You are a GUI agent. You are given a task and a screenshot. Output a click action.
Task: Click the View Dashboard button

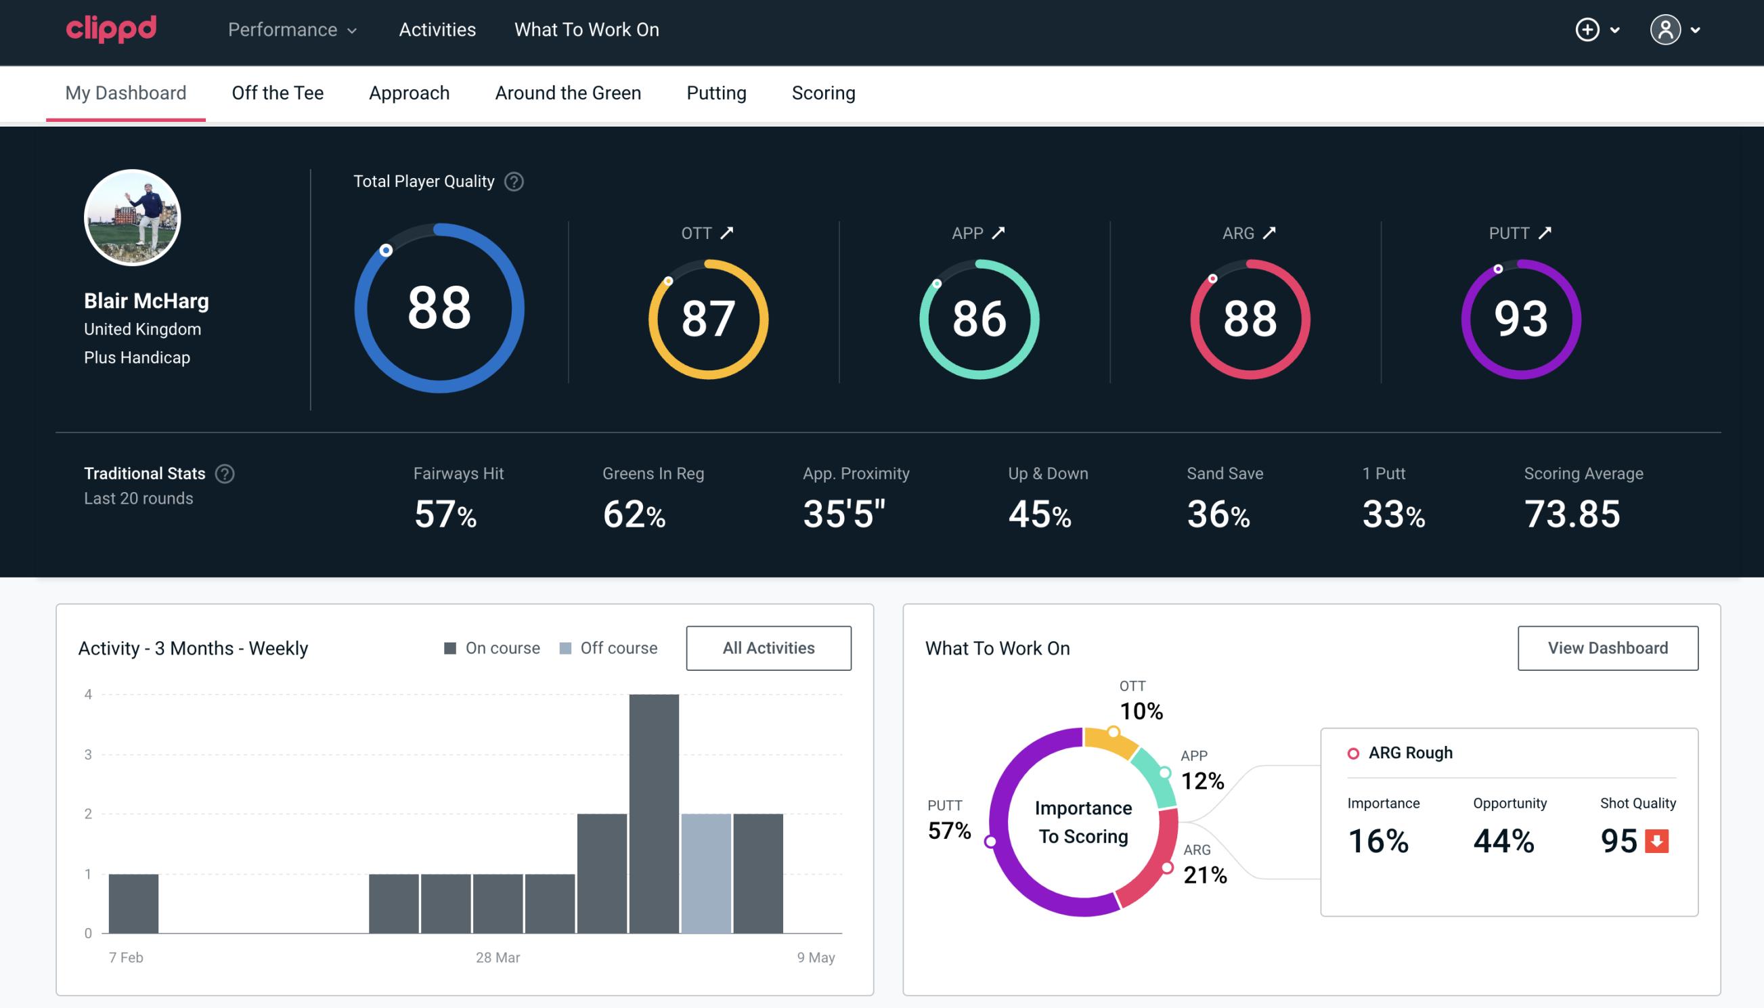(1609, 647)
